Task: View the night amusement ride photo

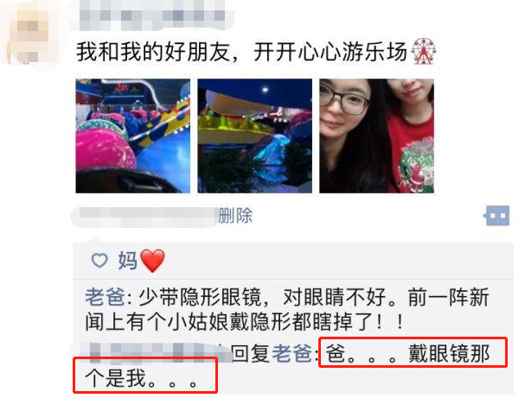Action: pyautogui.click(x=255, y=136)
